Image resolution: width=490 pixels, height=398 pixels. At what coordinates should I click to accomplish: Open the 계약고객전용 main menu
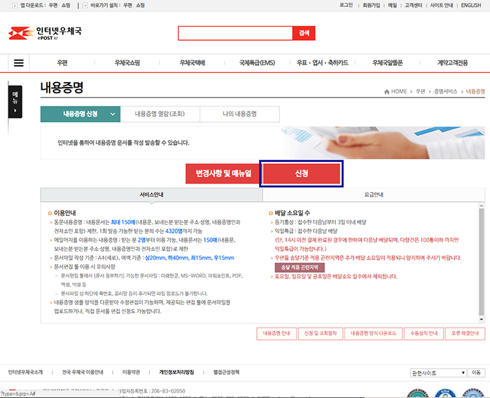pos(452,63)
